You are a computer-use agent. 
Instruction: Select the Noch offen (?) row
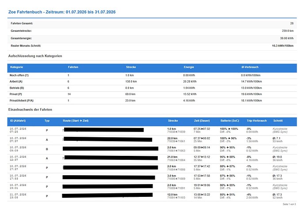(152, 75)
